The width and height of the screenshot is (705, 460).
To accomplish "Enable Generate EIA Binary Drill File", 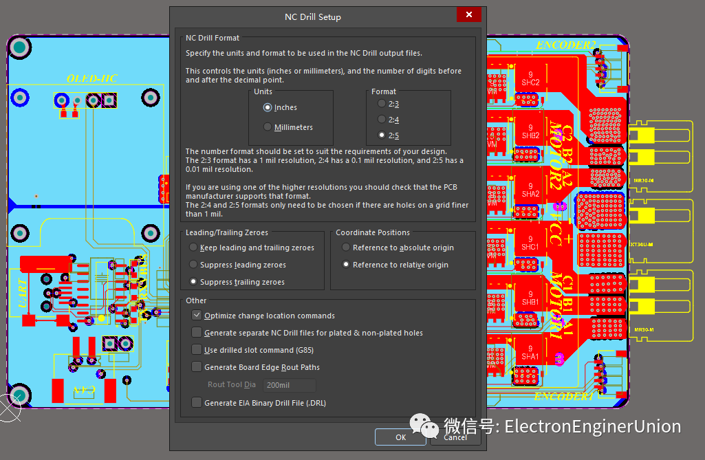I will [x=197, y=403].
